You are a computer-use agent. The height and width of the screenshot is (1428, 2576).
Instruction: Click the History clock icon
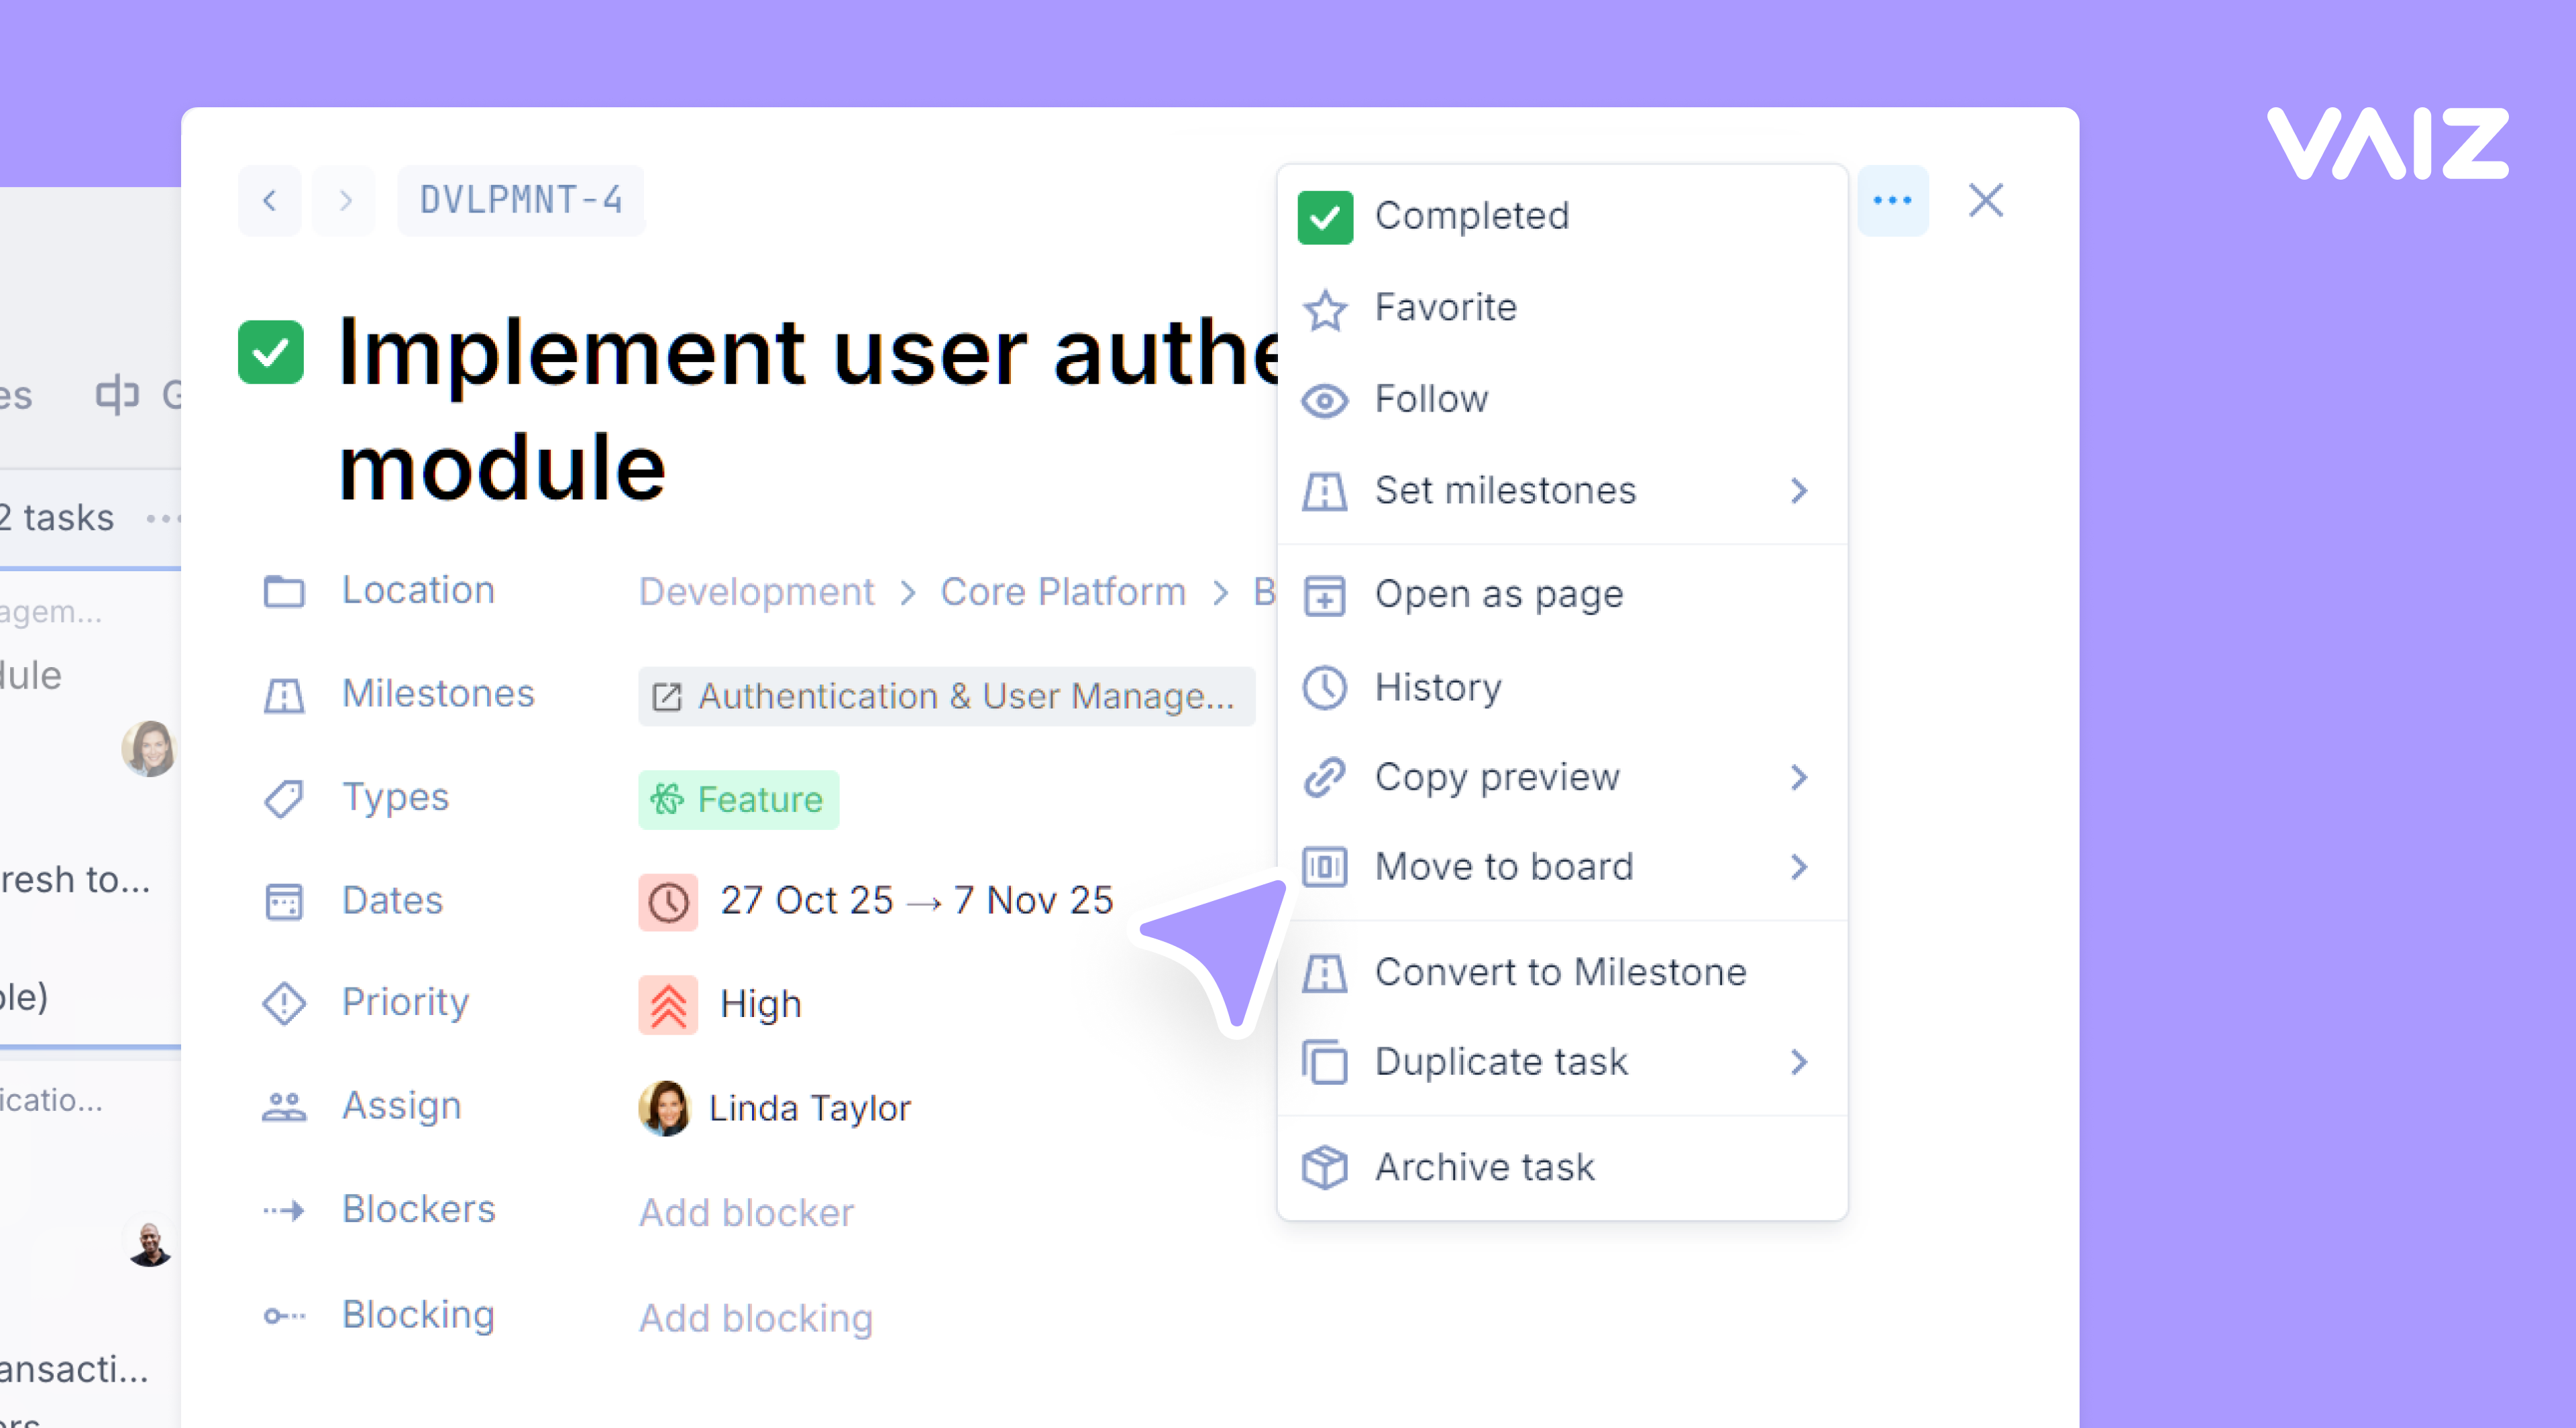tap(1325, 688)
